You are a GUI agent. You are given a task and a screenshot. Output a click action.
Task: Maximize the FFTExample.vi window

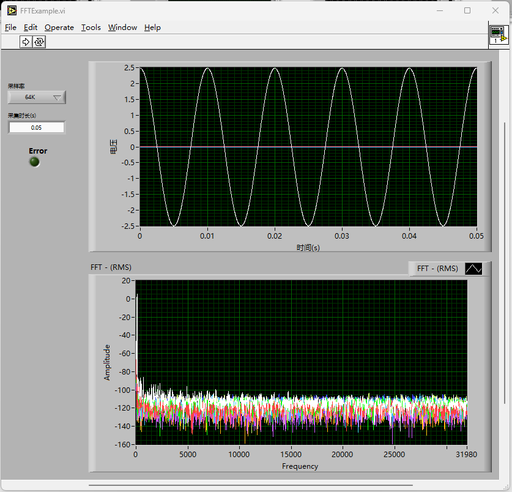pyautogui.click(x=467, y=10)
